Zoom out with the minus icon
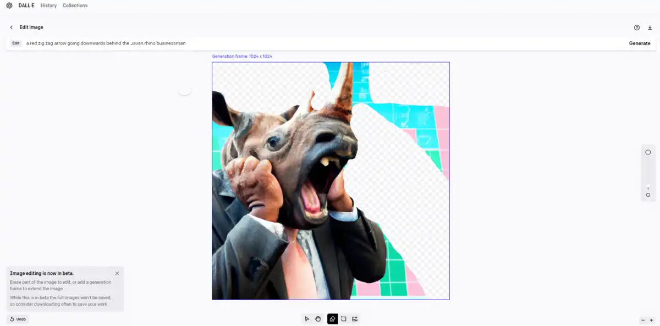 click(x=643, y=320)
